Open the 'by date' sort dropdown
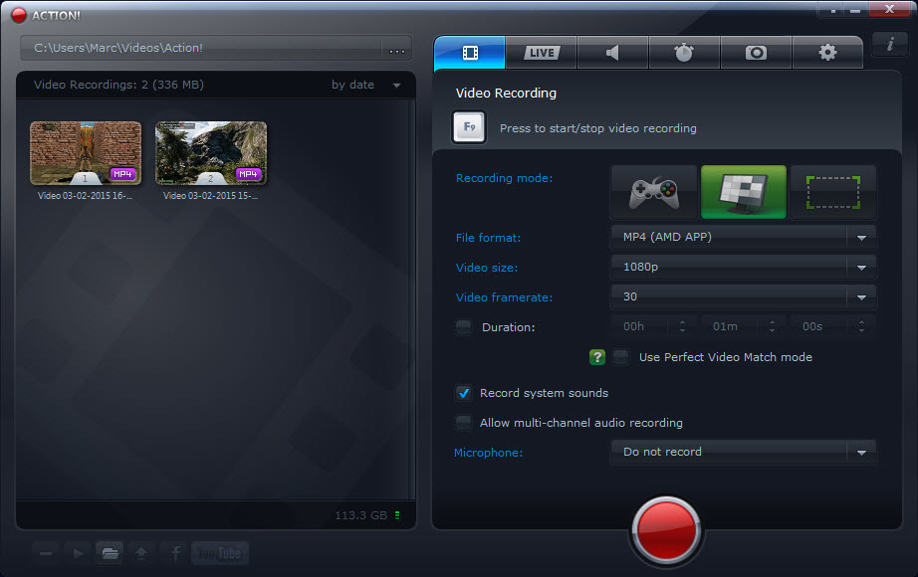Image resolution: width=918 pixels, height=577 pixels. point(366,85)
